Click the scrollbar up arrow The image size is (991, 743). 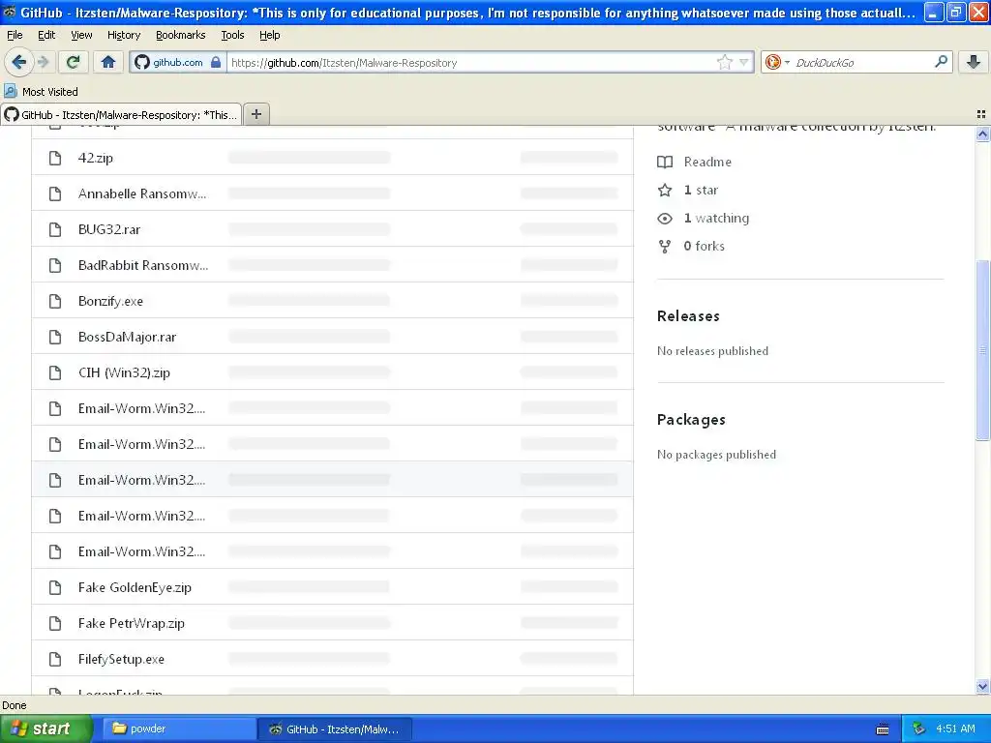(982, 134)
